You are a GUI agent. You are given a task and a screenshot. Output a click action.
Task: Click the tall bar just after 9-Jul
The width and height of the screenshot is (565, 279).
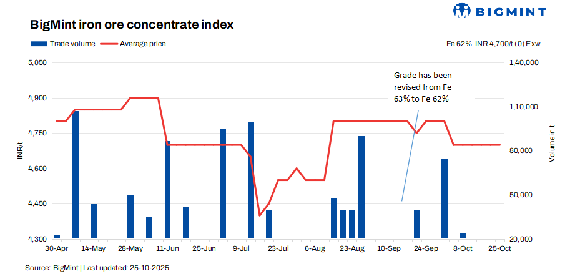click(x=251, y=180)
